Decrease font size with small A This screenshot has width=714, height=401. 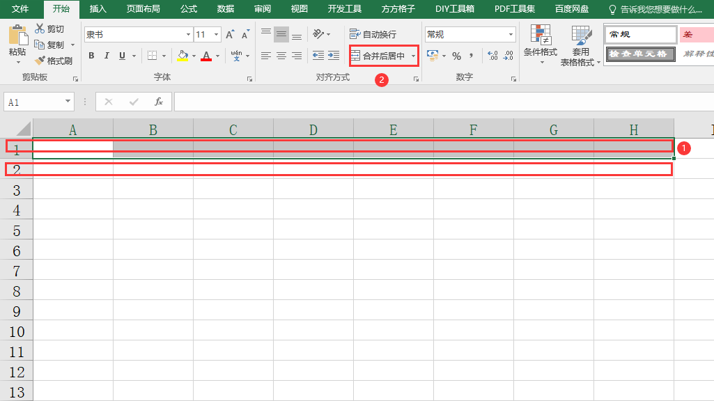pyautogui.click(x=245, y=34)
